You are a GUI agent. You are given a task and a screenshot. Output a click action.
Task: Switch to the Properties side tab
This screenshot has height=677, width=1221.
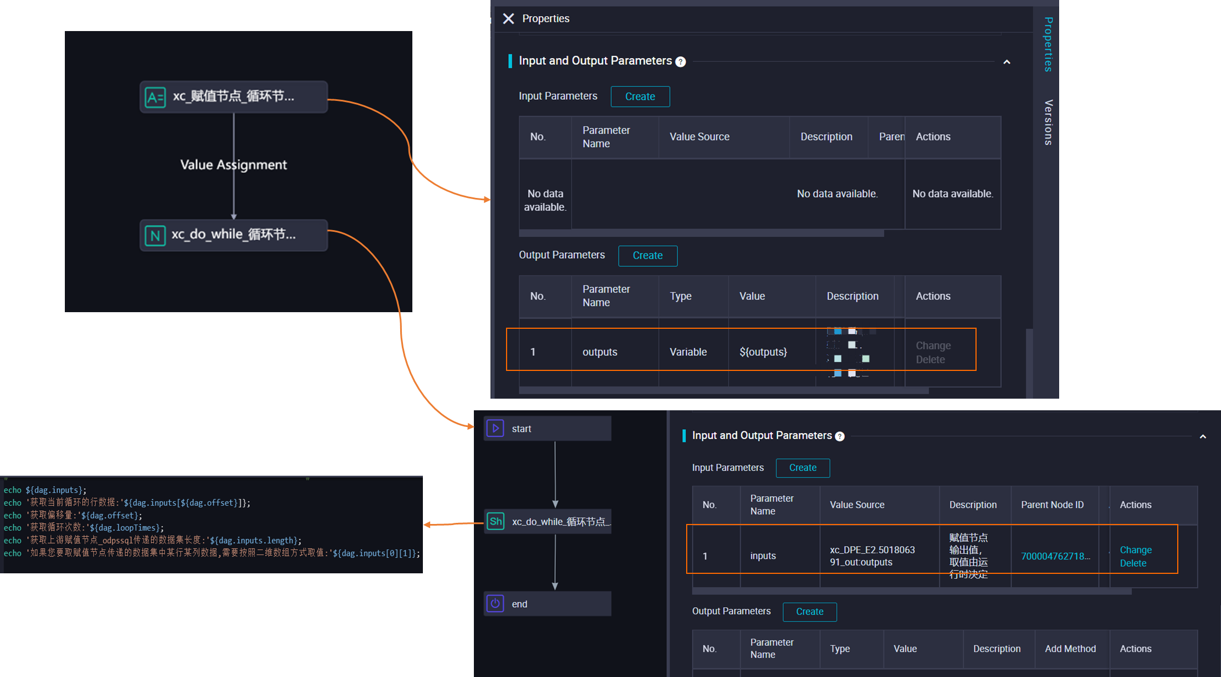(x=1048, y=44)
